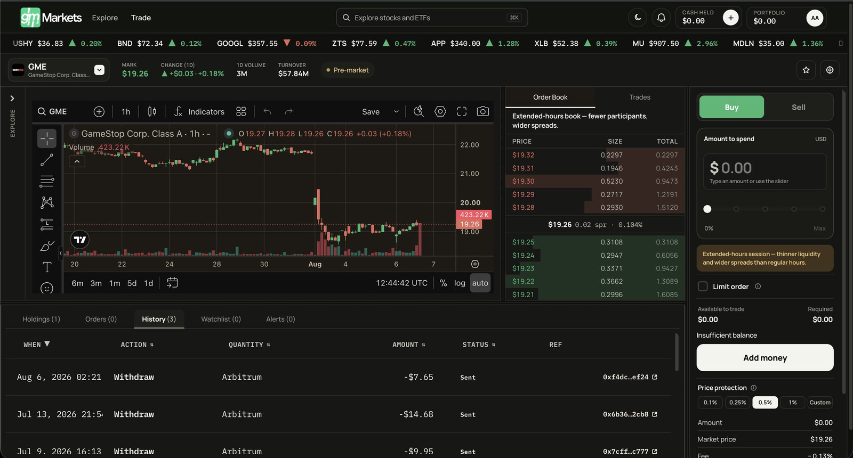The width and height of the screenshot is (853, 458).
Task: Switch to Trades tab
Action: coord(640,97)
